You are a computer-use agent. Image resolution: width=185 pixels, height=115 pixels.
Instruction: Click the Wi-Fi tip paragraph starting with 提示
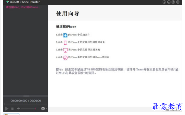[x=117, y=71]
